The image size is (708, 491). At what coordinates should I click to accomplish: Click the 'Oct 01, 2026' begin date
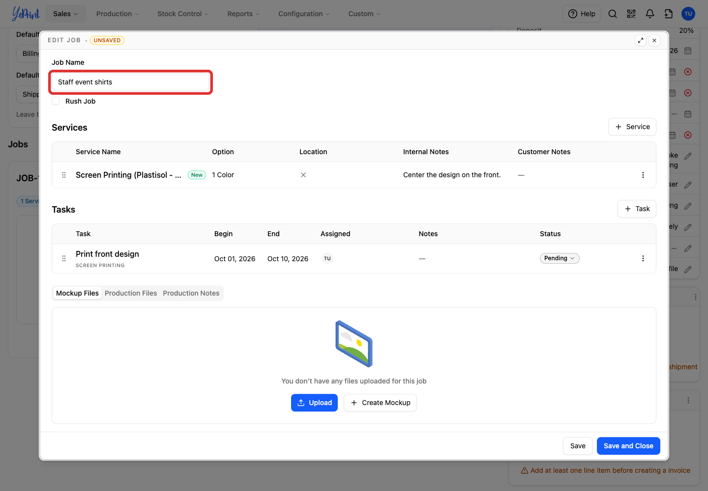click(235, 259)
